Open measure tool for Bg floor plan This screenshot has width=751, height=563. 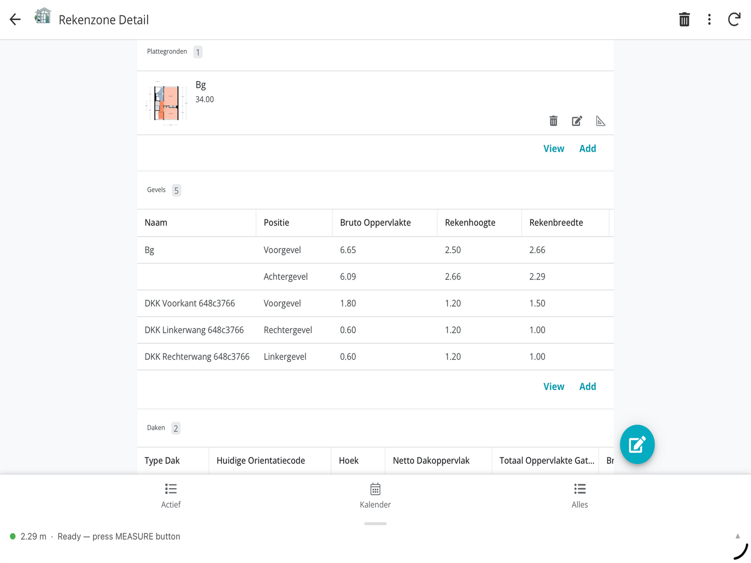click(x=600, y=121)
